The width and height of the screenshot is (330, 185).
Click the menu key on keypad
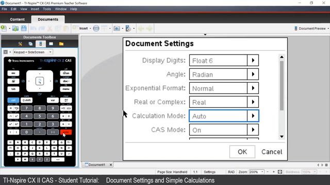[x=66, y=89]
